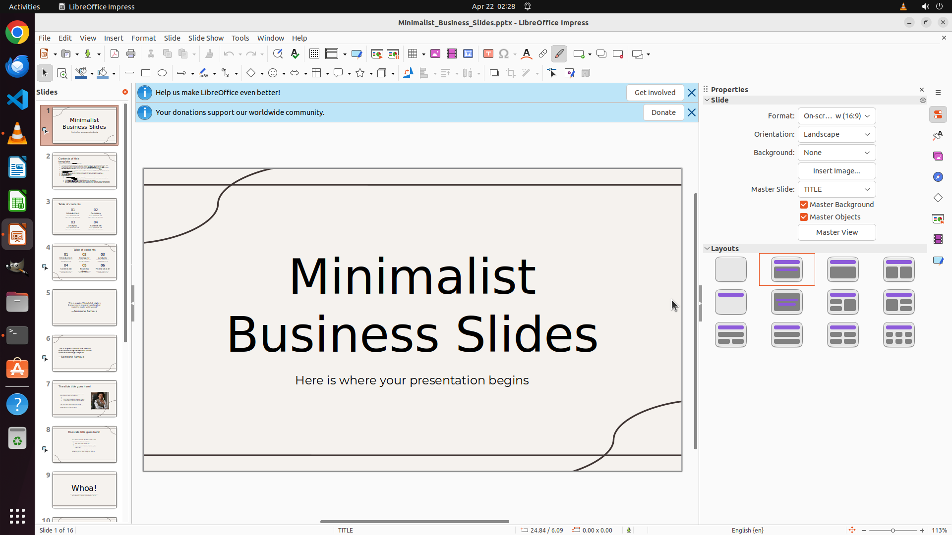The image size is (952, 535).
Task: Click the Export as PDF toolbar icon
Action: (x=115, y=54)
